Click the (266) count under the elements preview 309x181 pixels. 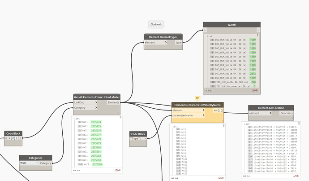(x=118, y=170)
